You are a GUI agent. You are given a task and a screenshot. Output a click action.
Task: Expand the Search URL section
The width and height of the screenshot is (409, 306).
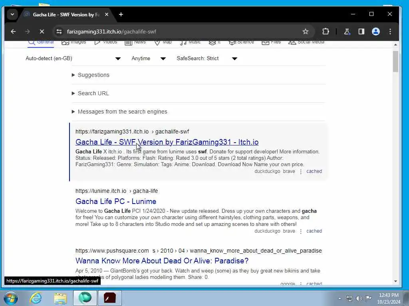[90, 93]
